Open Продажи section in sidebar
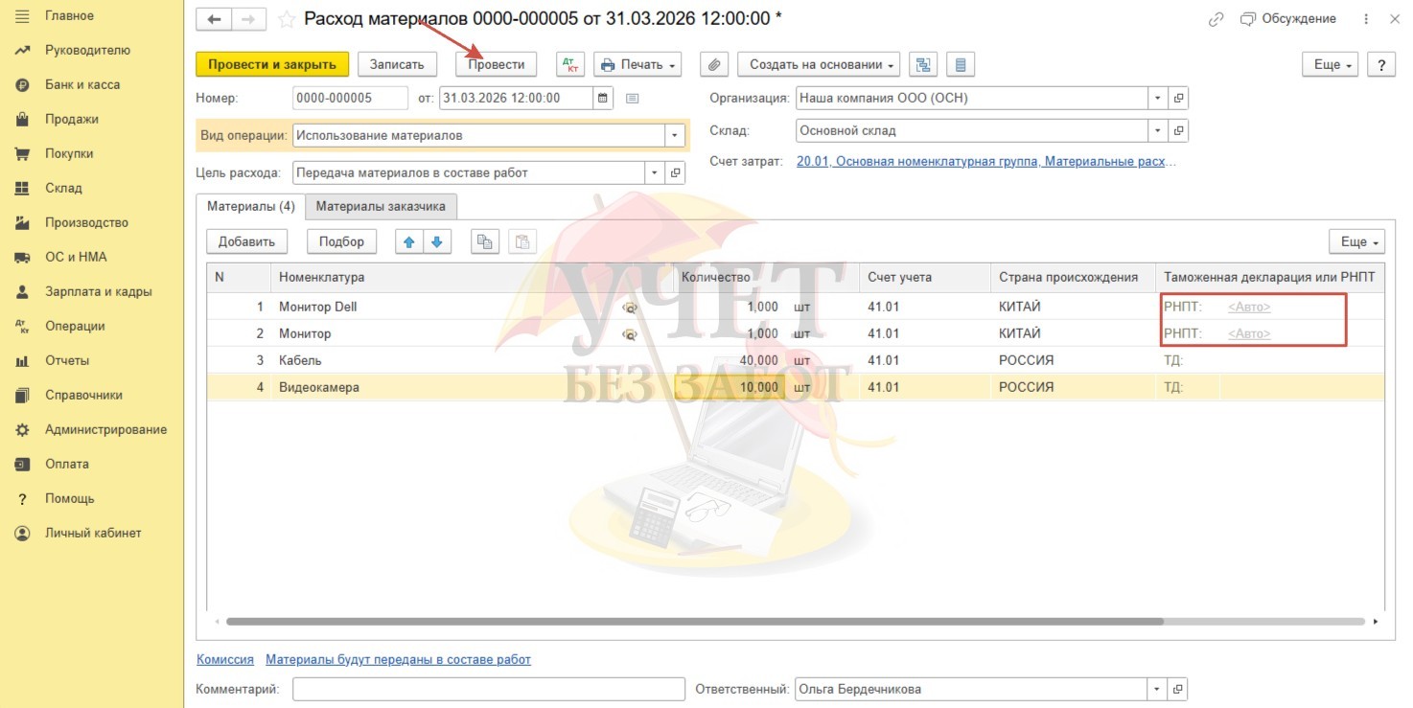The image size is (1413, 708). 71,119
